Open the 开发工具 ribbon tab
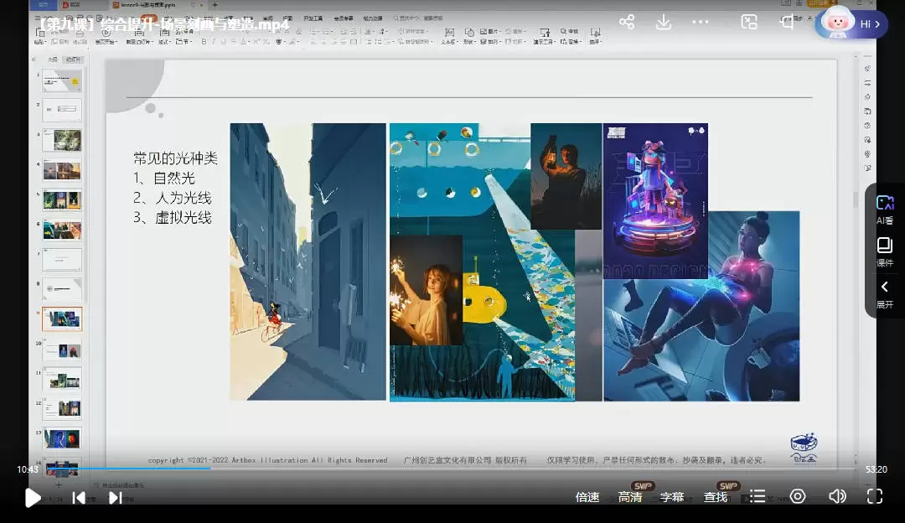 (313, 18)
